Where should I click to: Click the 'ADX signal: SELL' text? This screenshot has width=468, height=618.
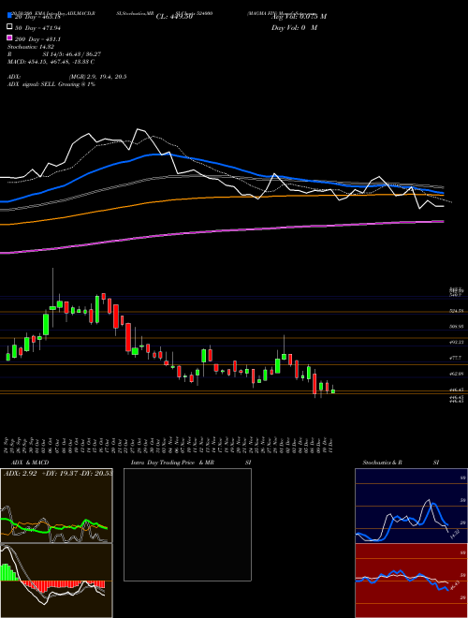coord(32,84)
